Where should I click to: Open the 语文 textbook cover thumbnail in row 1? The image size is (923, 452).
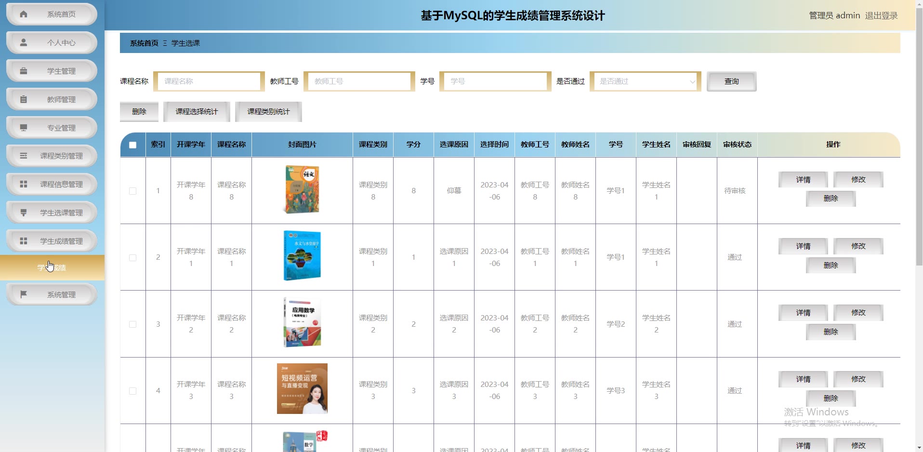pyautogui.click(x=302, y=189)
